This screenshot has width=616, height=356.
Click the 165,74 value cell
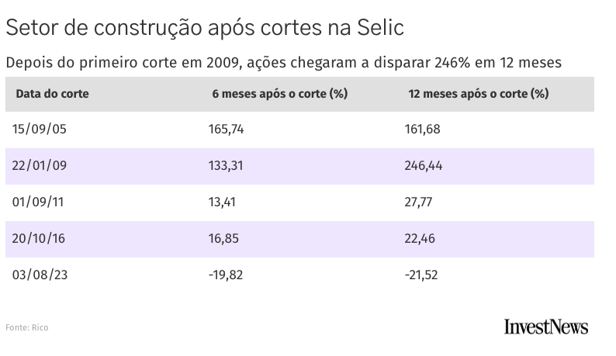point(227,130)
